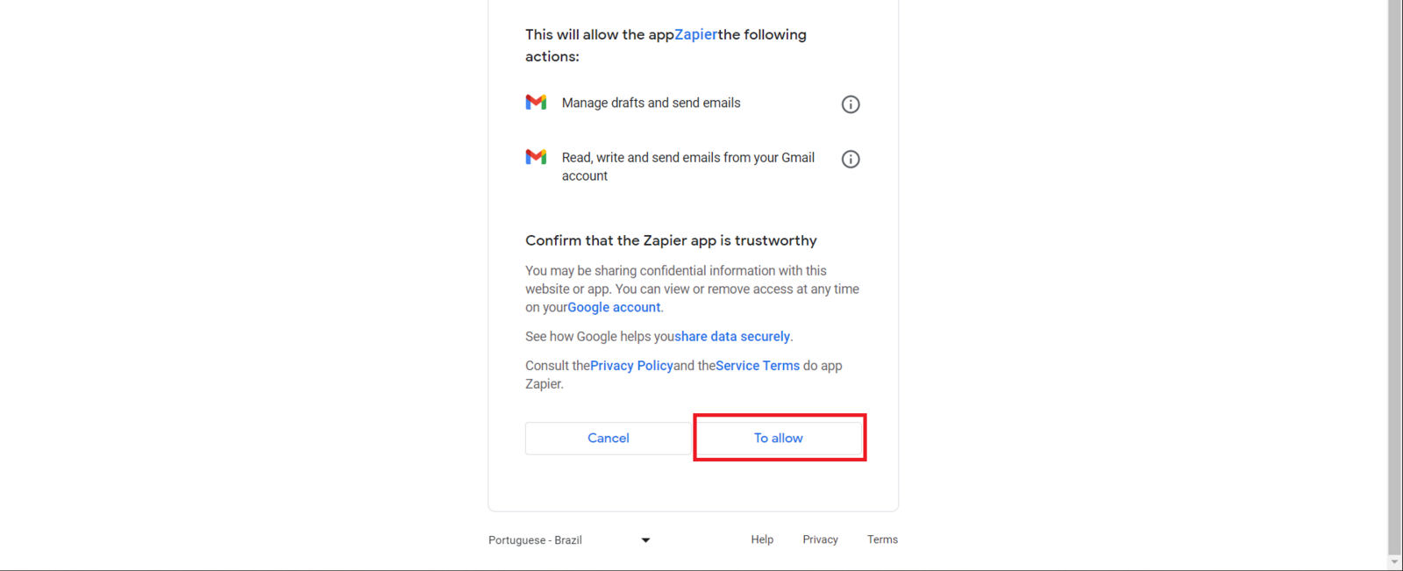The width and height of the screenshot is (1403, 571).
Task: Click the Gmail icon beside Read, write permission
Action: click(536, 157)
